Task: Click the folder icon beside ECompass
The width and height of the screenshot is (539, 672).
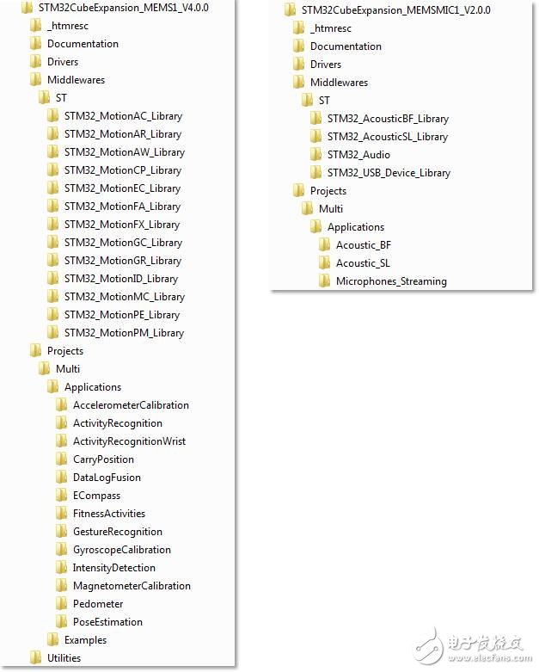Action: (61, 496)
